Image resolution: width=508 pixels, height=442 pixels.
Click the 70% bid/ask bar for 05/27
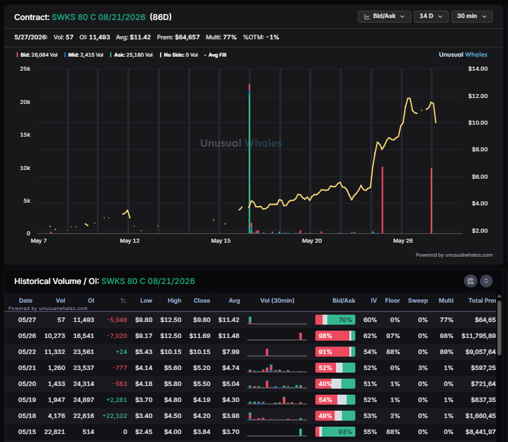[x=335, y=320]
